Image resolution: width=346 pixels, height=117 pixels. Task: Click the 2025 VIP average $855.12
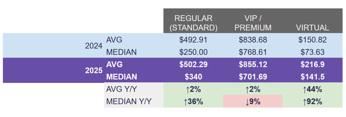[253, 65]
